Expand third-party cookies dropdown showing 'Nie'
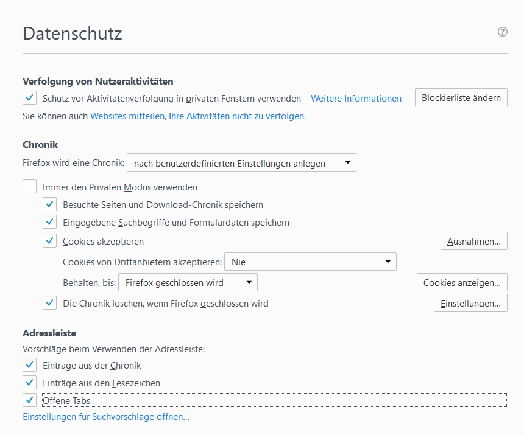524x435 pixels. [310, 262]
